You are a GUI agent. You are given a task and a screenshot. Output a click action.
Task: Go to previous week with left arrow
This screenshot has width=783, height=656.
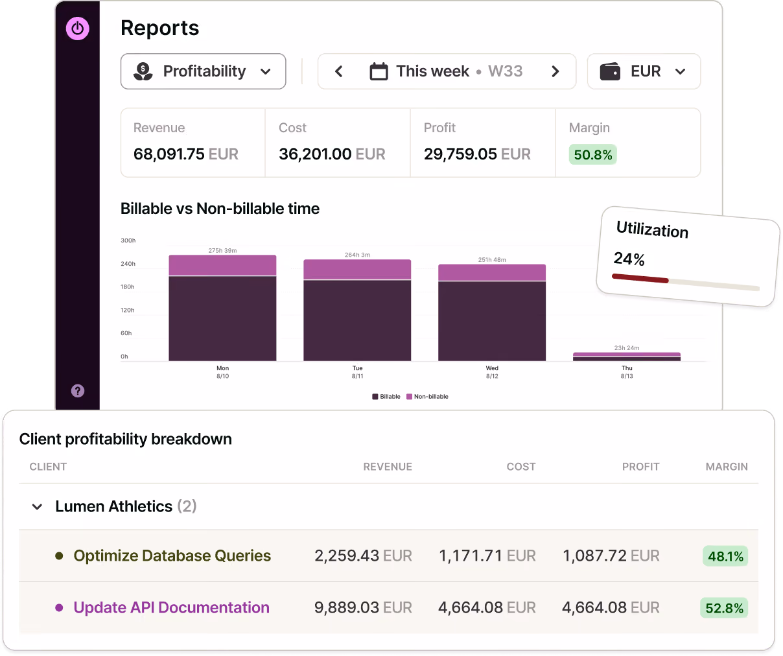tap(338, 71)
